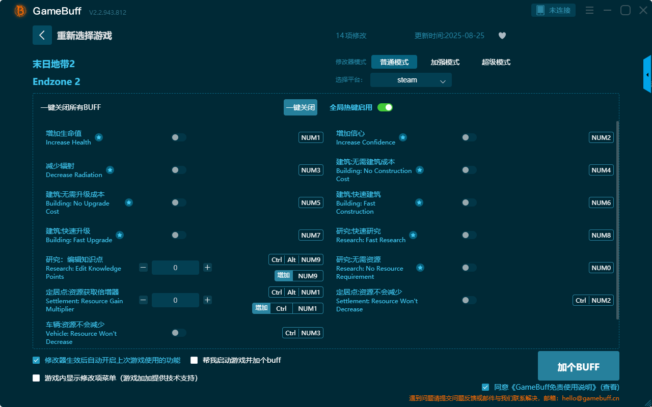The width and height of the screenshot is (652, 407).
Task: Click the NUM2 hotkey for Increase Confidence
Action: [x=601, y=137]
